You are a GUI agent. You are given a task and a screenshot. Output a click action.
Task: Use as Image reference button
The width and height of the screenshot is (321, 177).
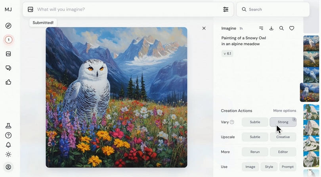coord(250,167)
